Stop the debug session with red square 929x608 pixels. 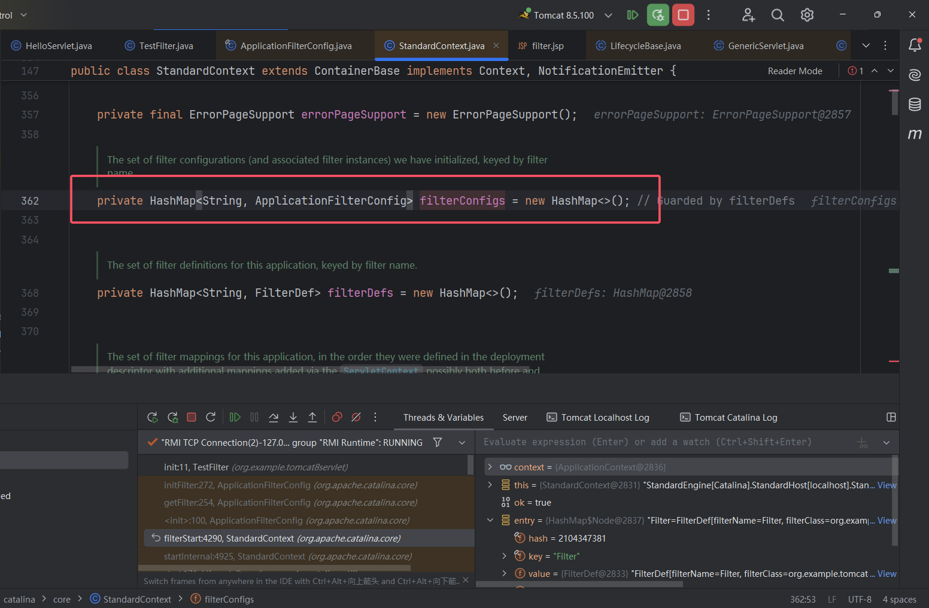point(192,417)
